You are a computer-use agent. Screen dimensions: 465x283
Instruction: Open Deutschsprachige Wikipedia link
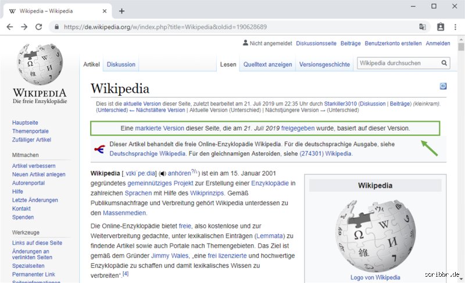(x=148, y=154)
